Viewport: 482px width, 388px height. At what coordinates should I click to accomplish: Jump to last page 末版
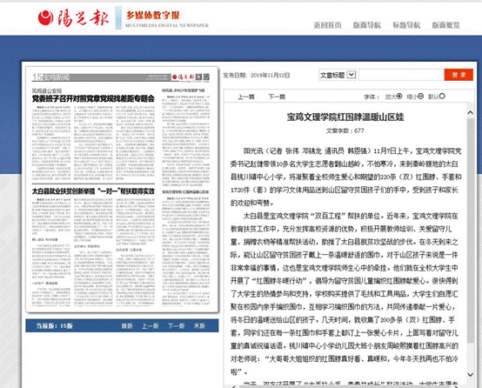coord(199,326)
